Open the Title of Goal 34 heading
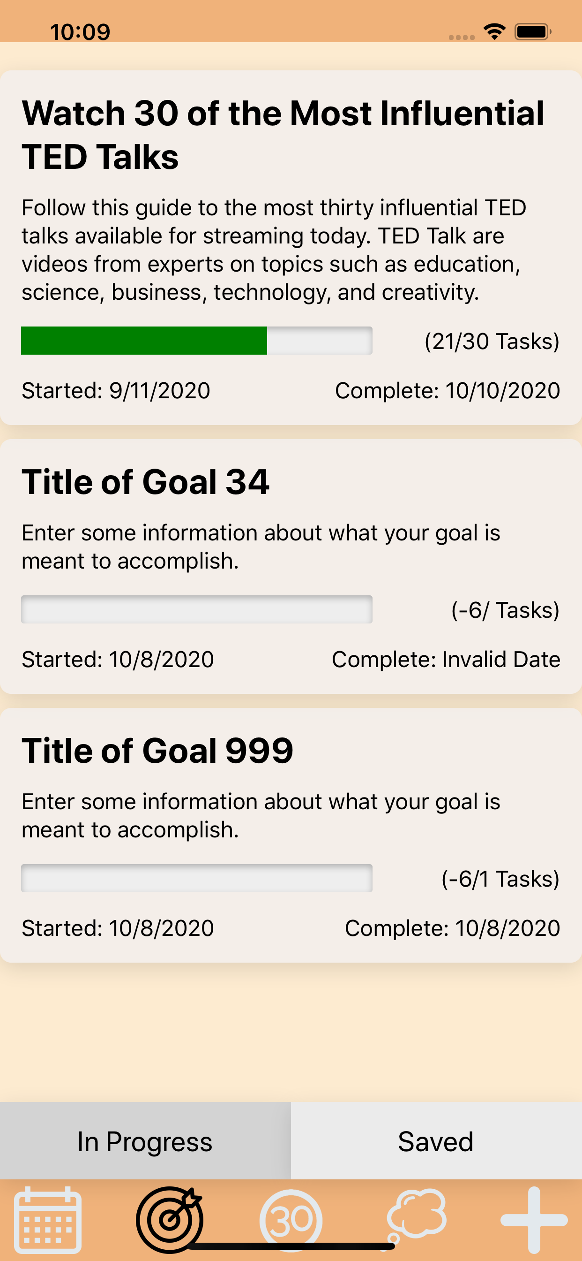Viewport: 582px width, 1261px height. pos(145,482)
